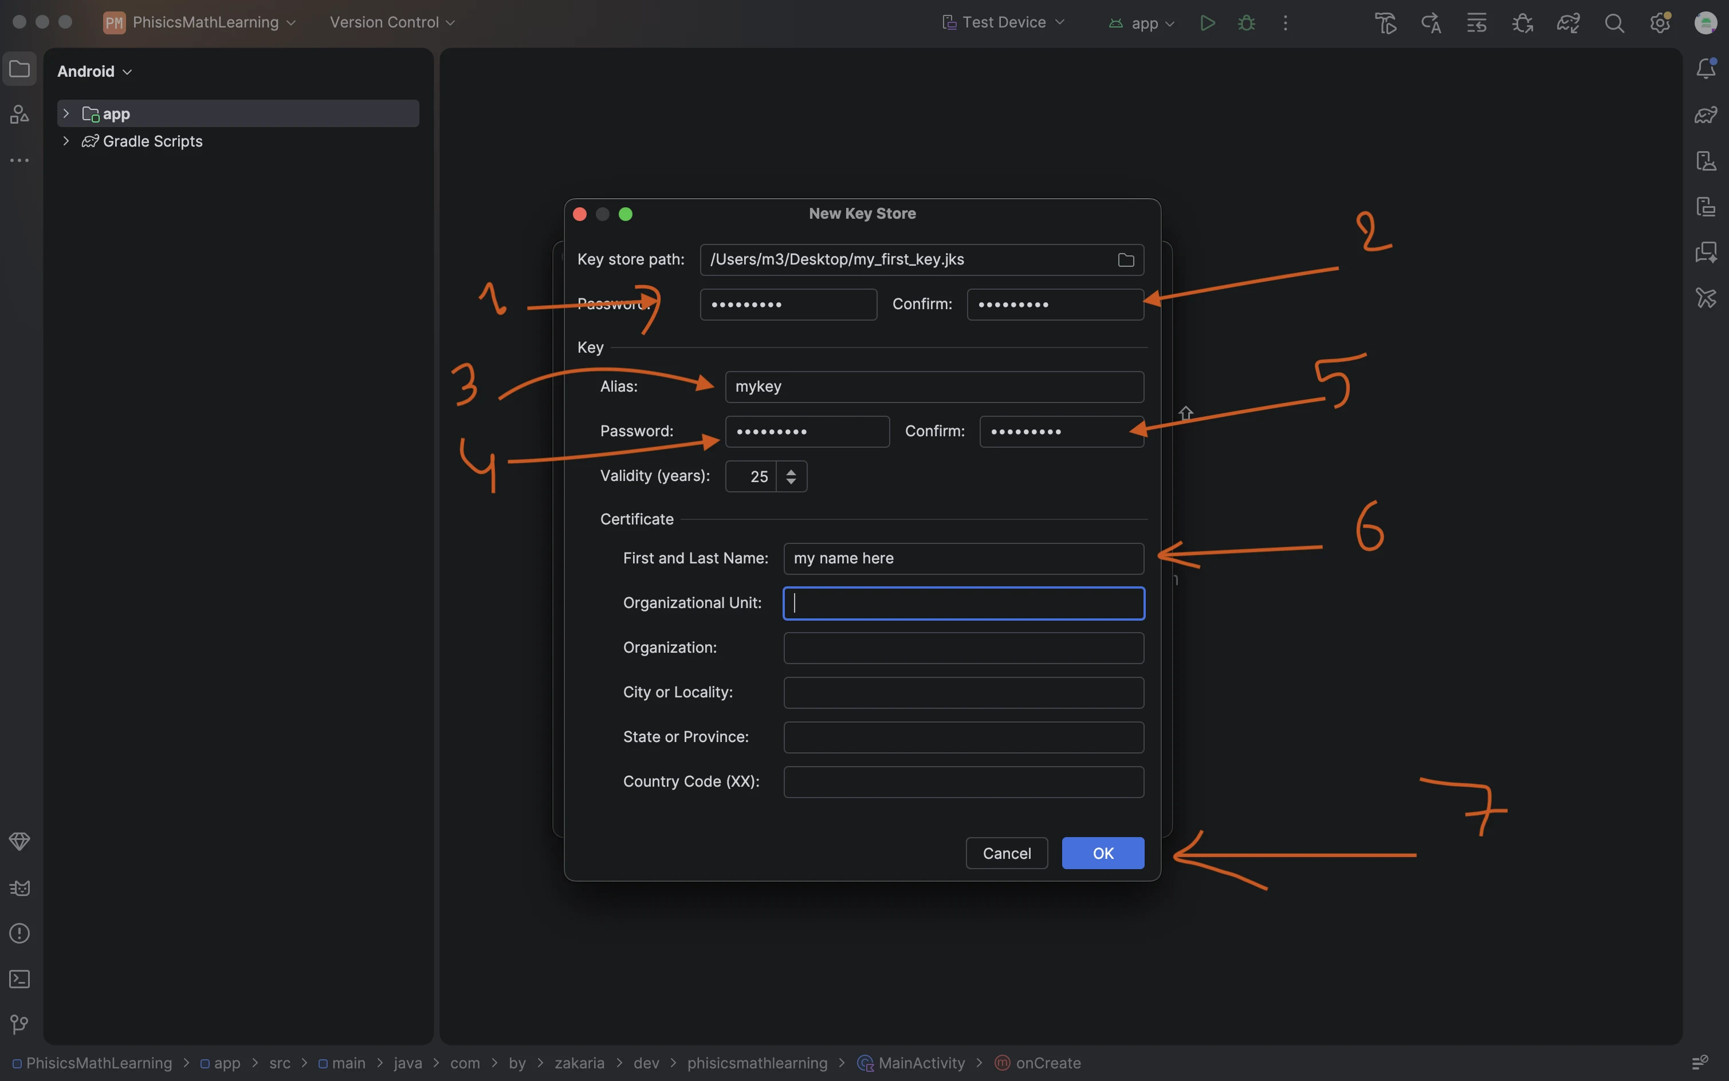Click the Debug app bug icon
Image resolution: width=1729 pixels, height=1081 pixels.
(x=1246, y=23)
